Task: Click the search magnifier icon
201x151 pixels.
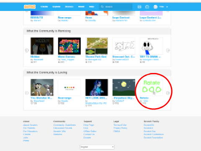Action: [102, 7]
